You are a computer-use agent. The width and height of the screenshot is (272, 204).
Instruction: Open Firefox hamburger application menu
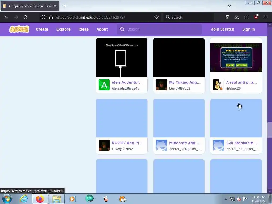pos(266,17)
